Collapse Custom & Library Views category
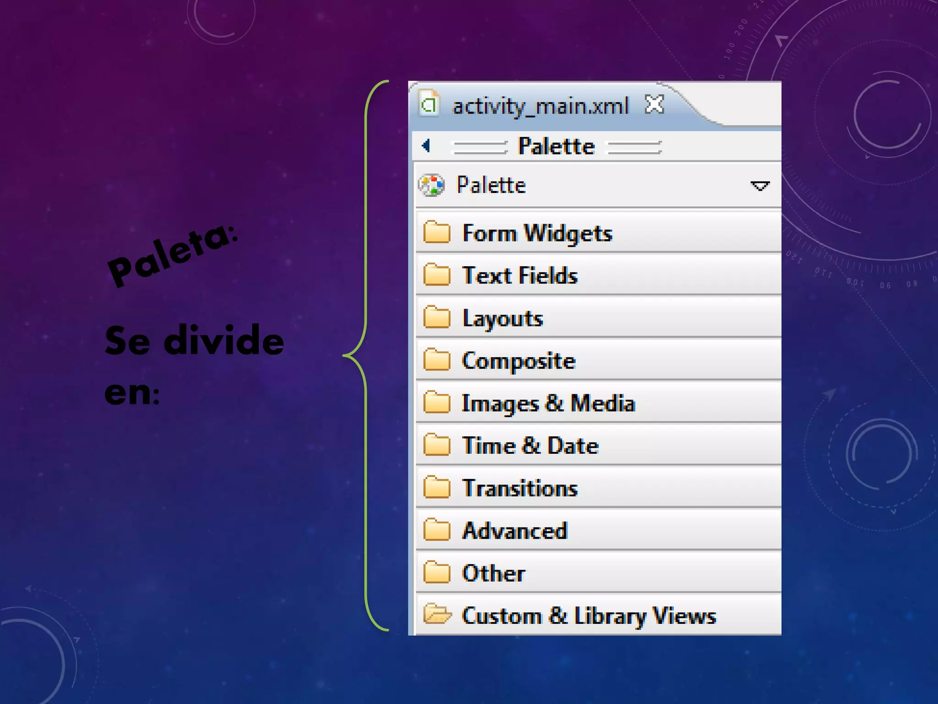938x704 pixels. 598,615
